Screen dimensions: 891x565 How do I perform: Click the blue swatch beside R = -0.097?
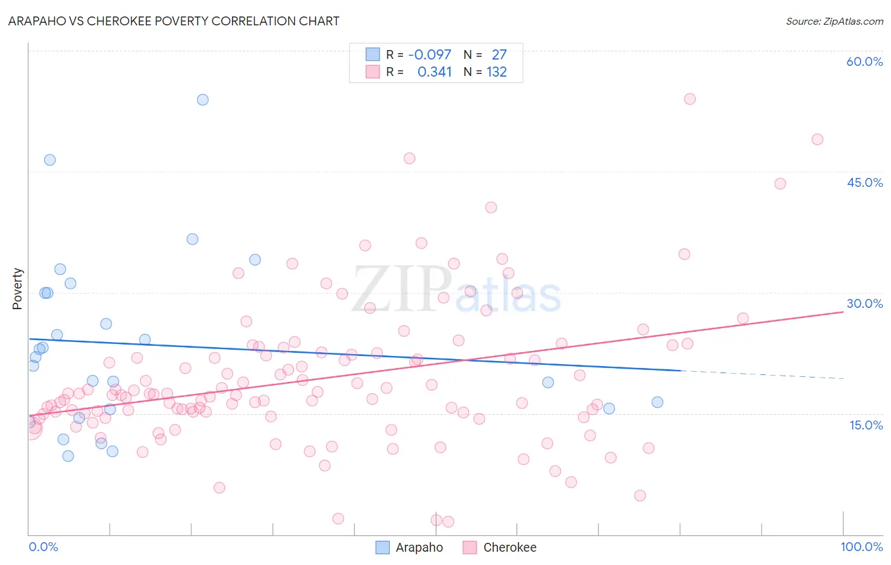coord(373,54)
